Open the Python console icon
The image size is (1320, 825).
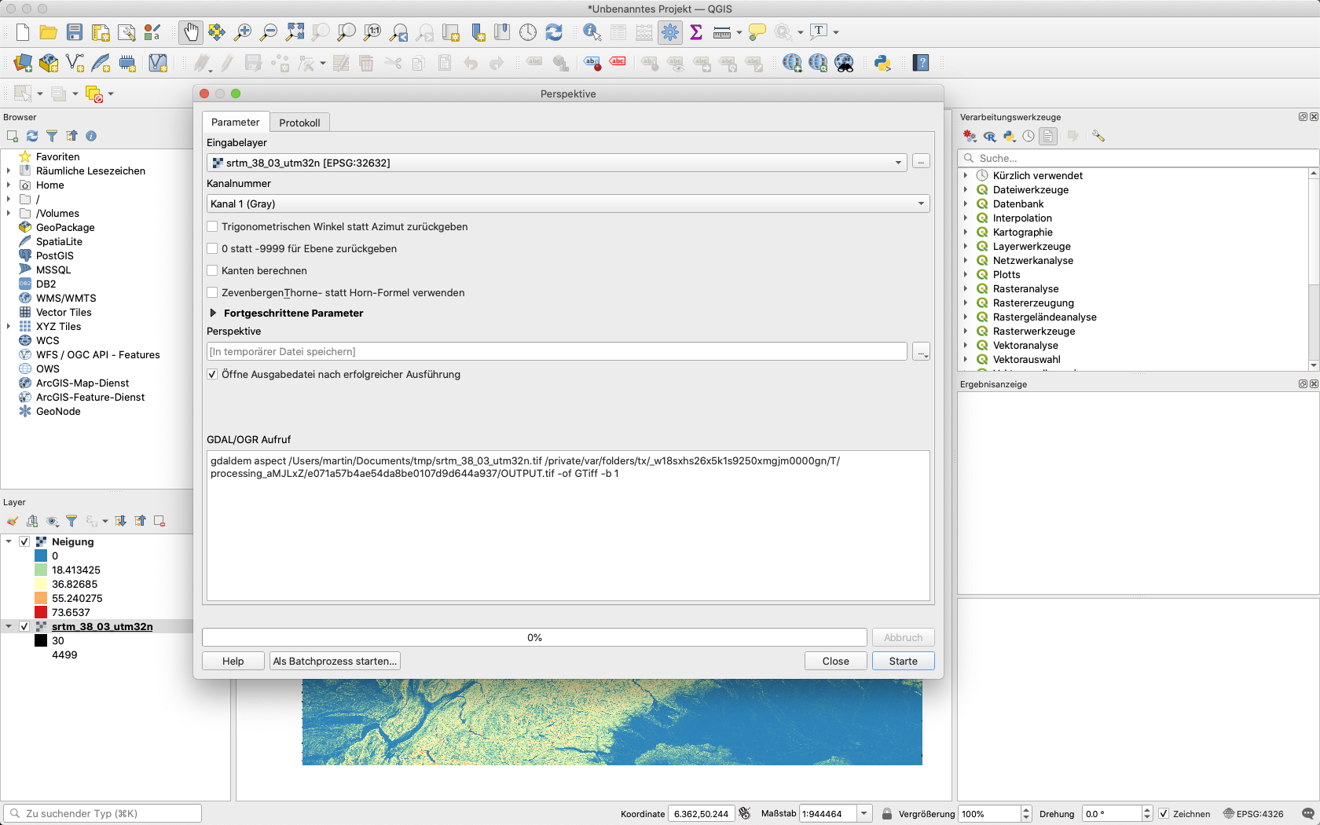coord(882,63)
